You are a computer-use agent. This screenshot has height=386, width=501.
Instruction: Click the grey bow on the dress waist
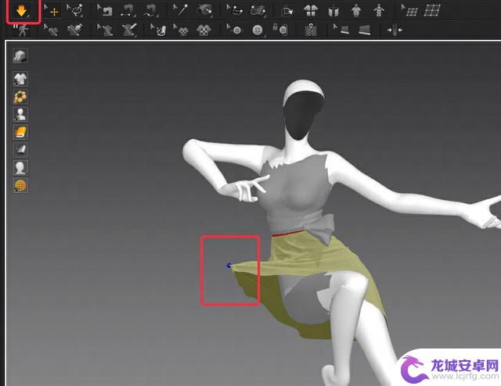click(x=319, y=228)
